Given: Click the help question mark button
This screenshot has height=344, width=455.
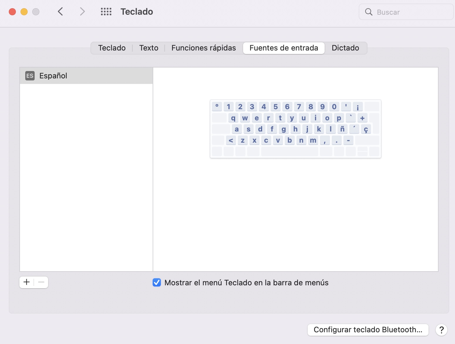Looking at the screenshot, I should [441, 330].
